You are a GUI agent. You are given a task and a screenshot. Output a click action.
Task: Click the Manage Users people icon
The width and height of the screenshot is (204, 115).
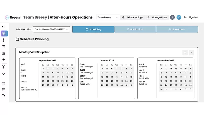point(149,17)
